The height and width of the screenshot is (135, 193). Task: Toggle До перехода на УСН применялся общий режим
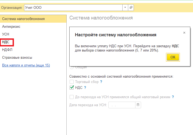(x=72, y=97)
